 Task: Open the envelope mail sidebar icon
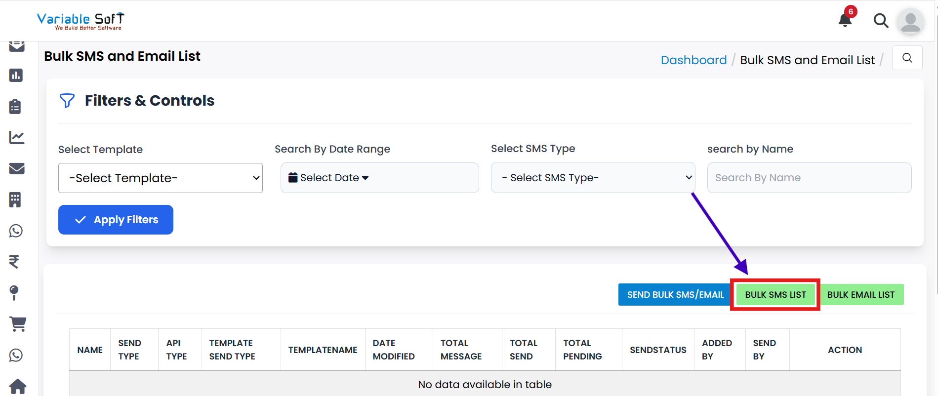click(x=16, y=169)
